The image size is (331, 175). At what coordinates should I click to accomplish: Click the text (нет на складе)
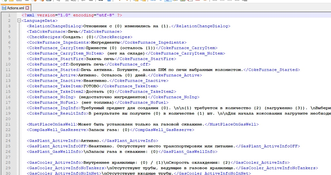126,53
